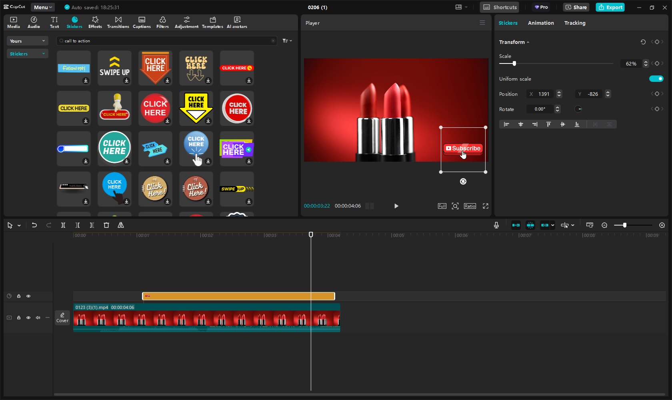This screenshot has width=672, height=400.
Task: Open the Transitions panel icon
Action: click(118, 22)
